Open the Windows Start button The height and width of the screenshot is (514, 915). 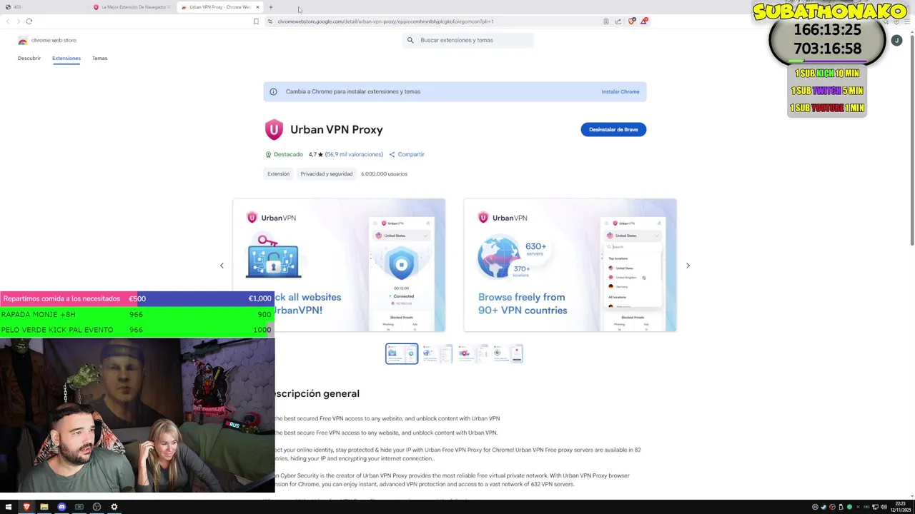click(x=9, y=507)
